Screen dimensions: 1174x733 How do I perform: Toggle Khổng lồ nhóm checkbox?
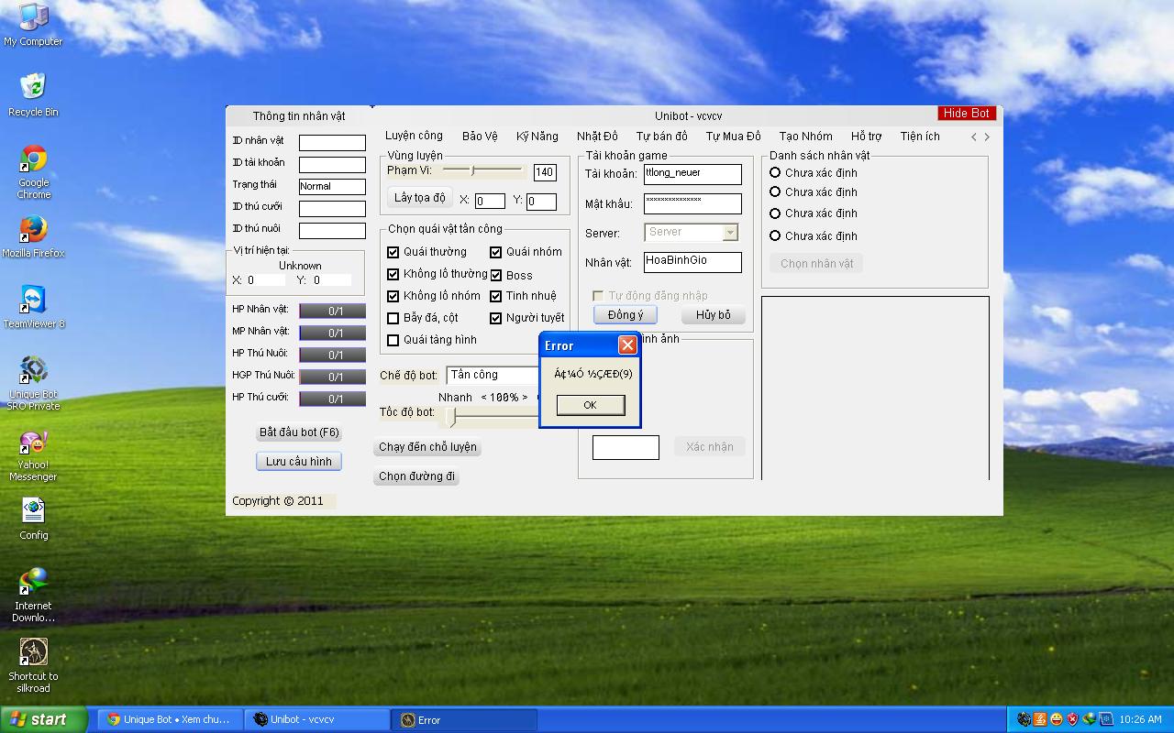[393, 296]
